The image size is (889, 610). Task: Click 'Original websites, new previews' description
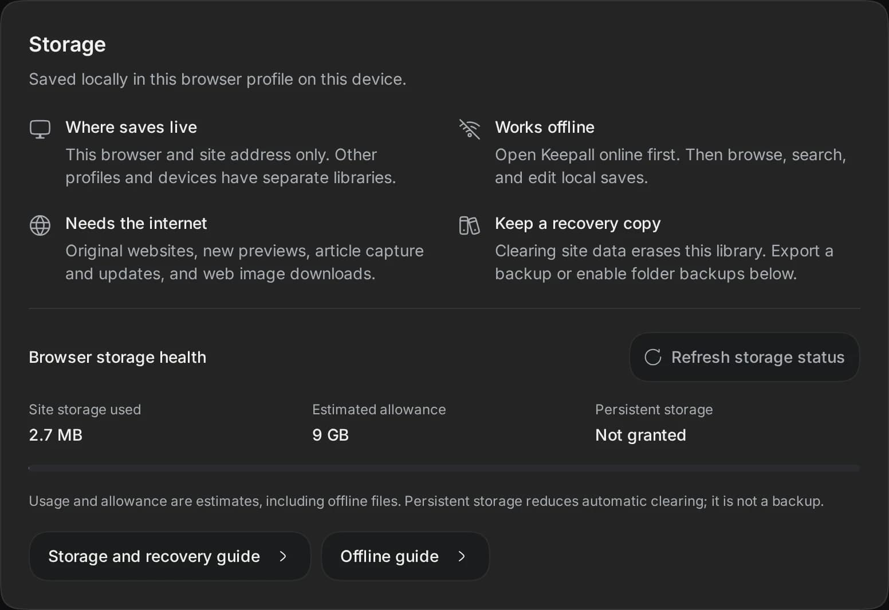tap(245, 262)
